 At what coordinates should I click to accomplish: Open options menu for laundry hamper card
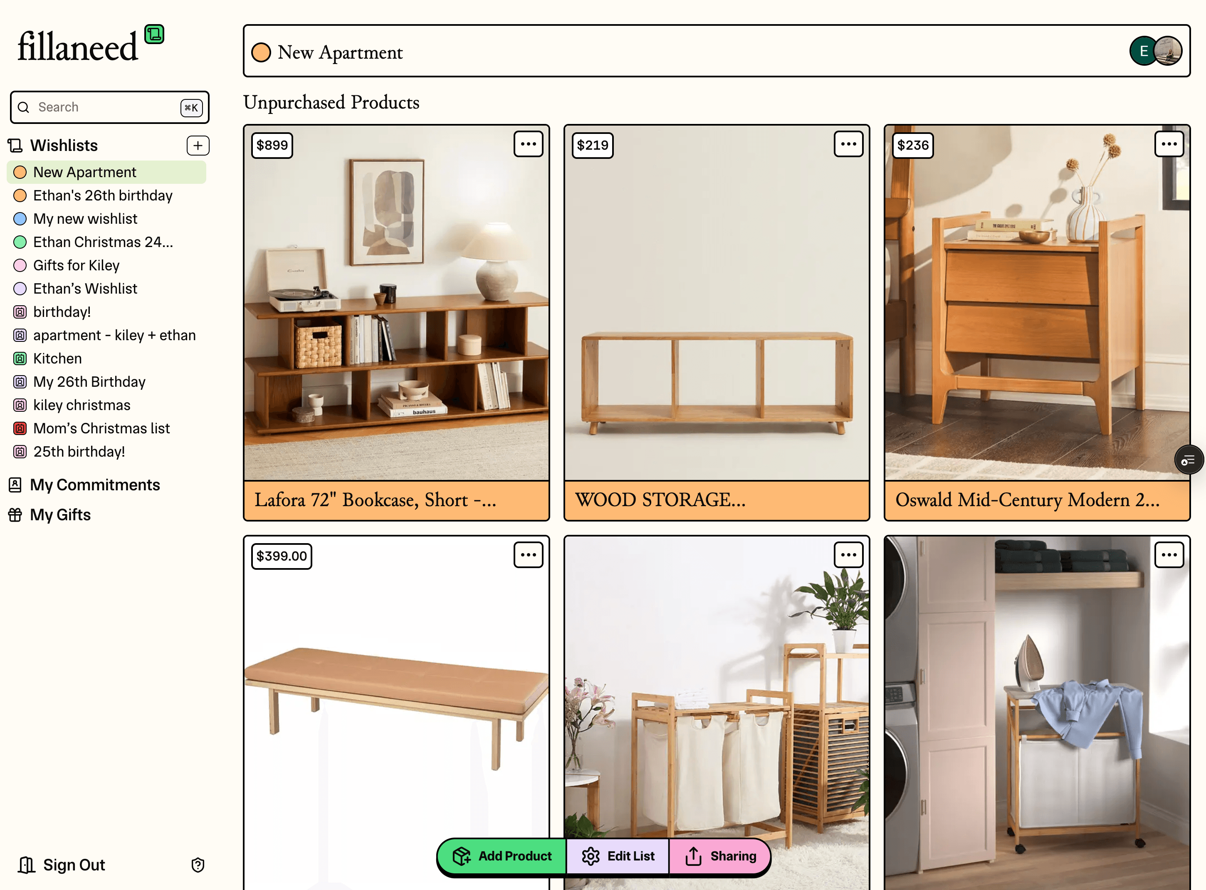click(x=848, y=555)
